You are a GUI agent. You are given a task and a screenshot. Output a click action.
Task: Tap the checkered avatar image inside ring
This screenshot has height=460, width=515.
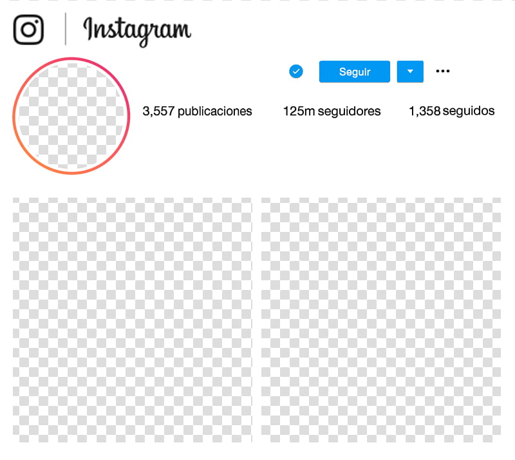click(71, 116)
